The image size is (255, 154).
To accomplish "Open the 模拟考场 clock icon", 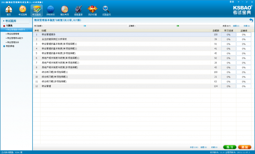I will [x=64, y=10].
